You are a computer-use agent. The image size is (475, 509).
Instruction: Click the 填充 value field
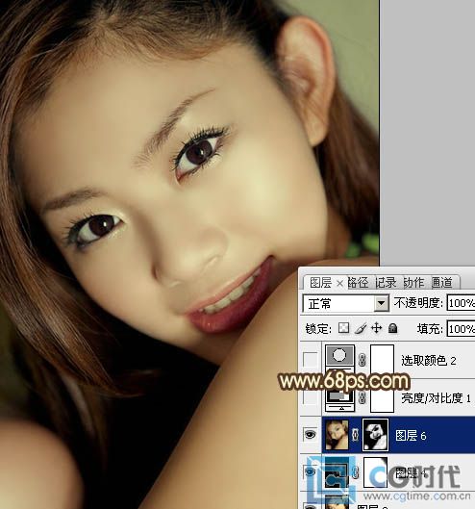tap(461, 329)
